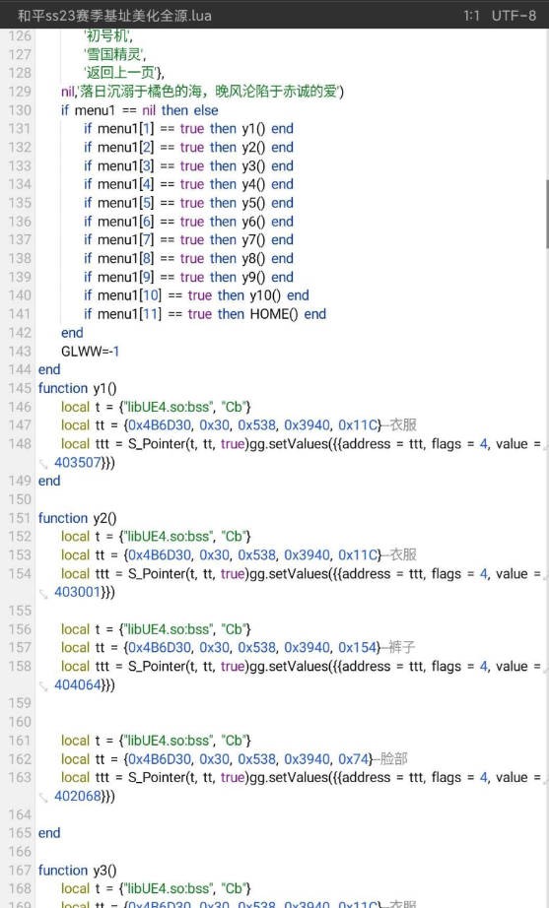Click the y2() call on line 132
549x908 pixels.
253,147
